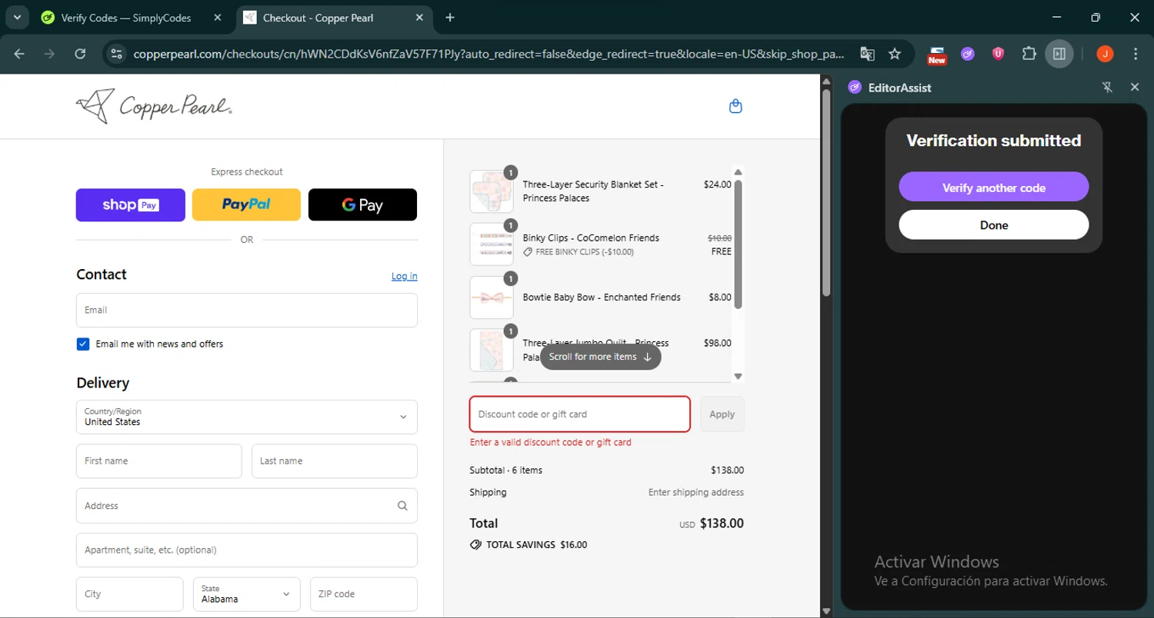
Task: Bookmark this page with the star icon
Action: tap(894, 54)
